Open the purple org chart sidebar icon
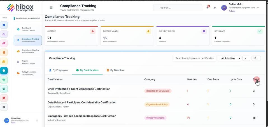The height and width of the screenshot is (127, 268). (4, 34)
